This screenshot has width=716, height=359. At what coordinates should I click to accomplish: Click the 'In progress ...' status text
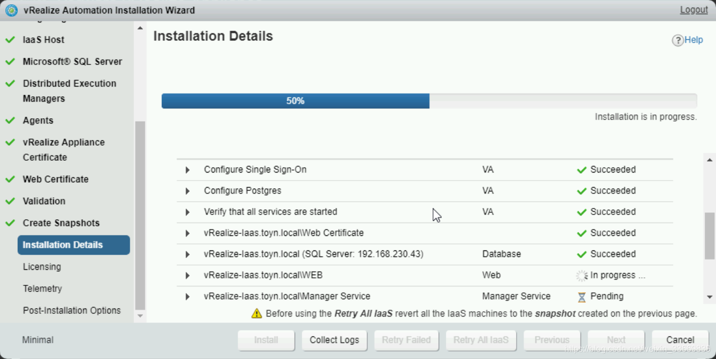618,275
